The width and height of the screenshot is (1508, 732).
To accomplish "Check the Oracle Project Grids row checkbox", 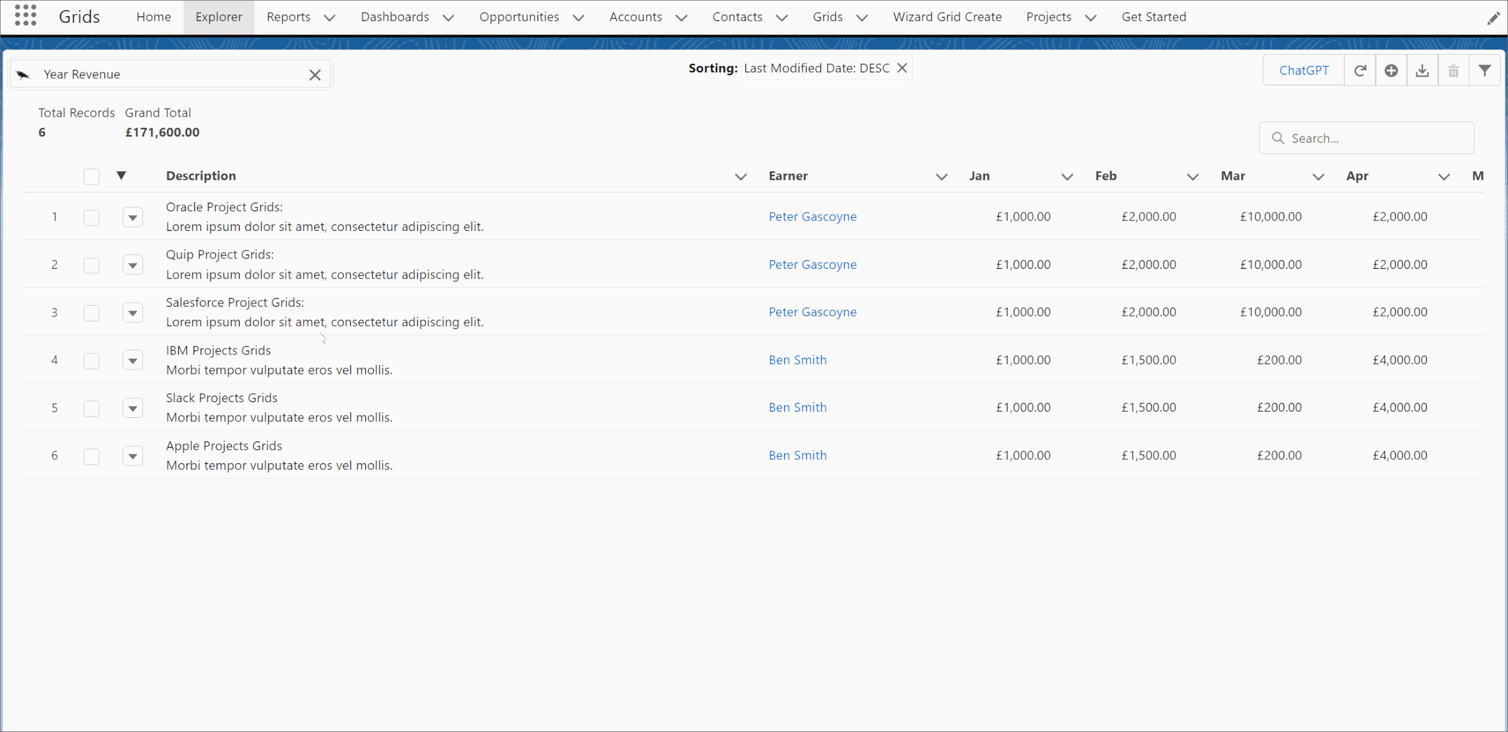I will 91,218.
